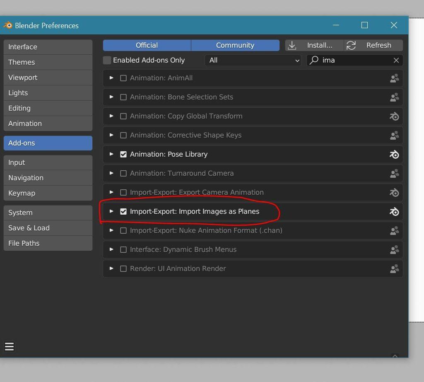
Task: Toggle the Community add-ons filter
Action: [235, 46]
